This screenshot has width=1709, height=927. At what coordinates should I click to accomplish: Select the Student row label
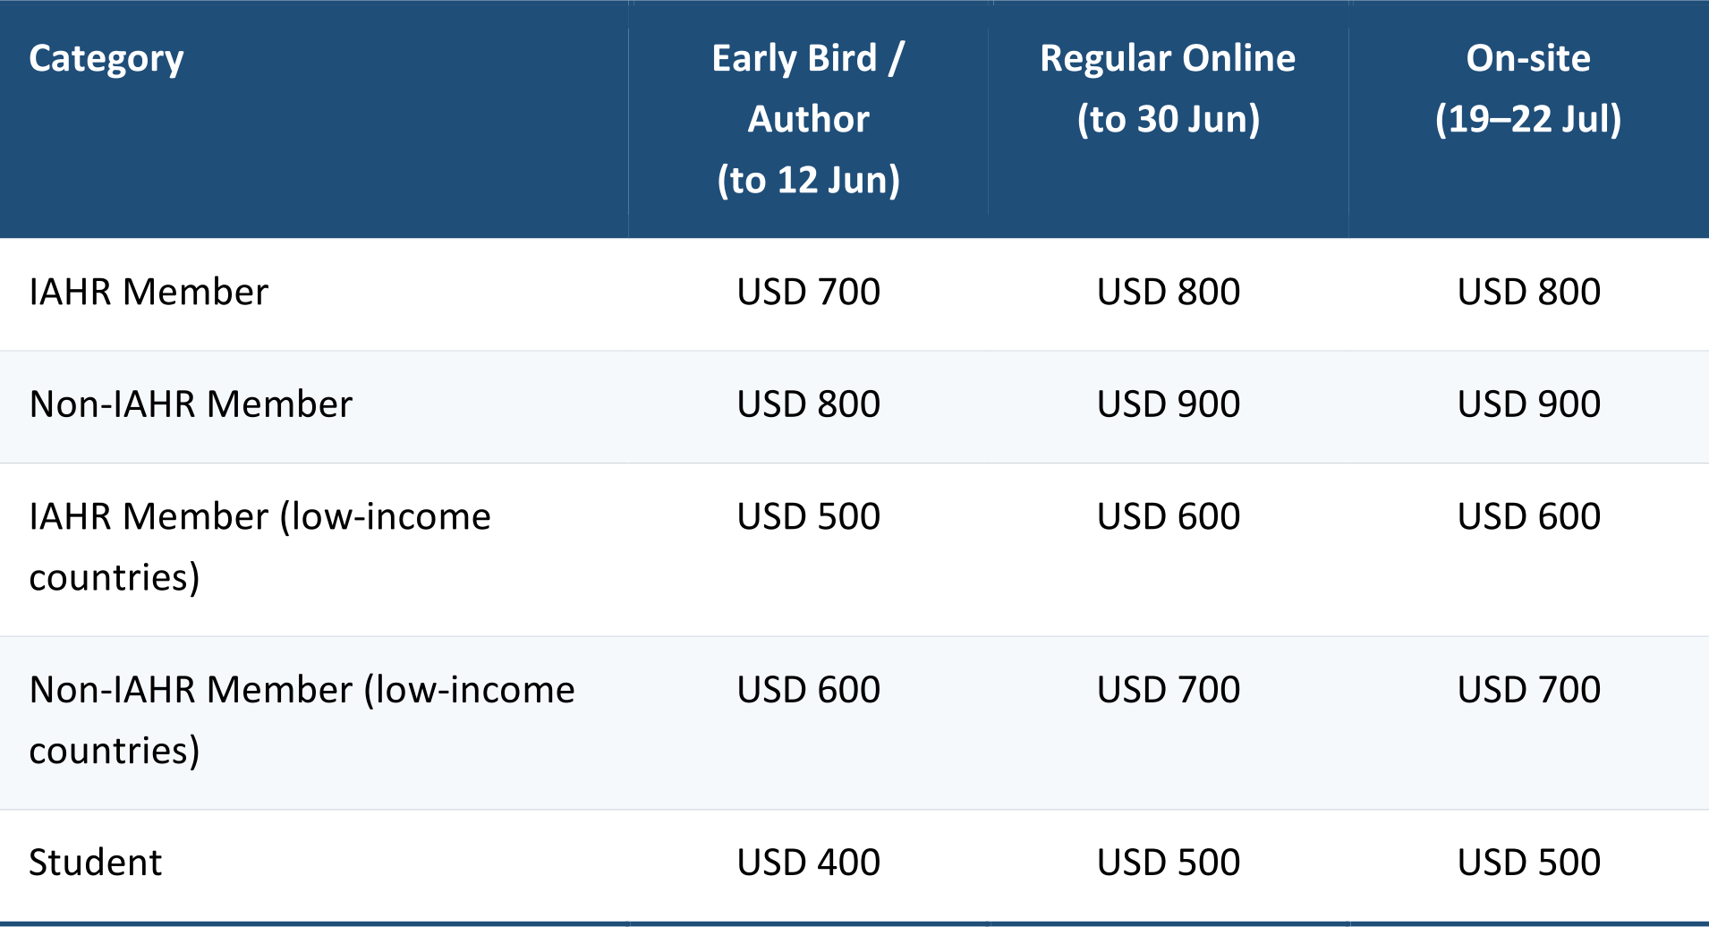[x=96, y=863]
